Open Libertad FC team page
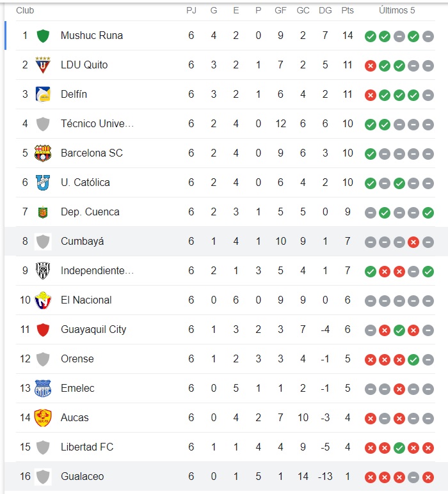448x494 pixels. 87,447
